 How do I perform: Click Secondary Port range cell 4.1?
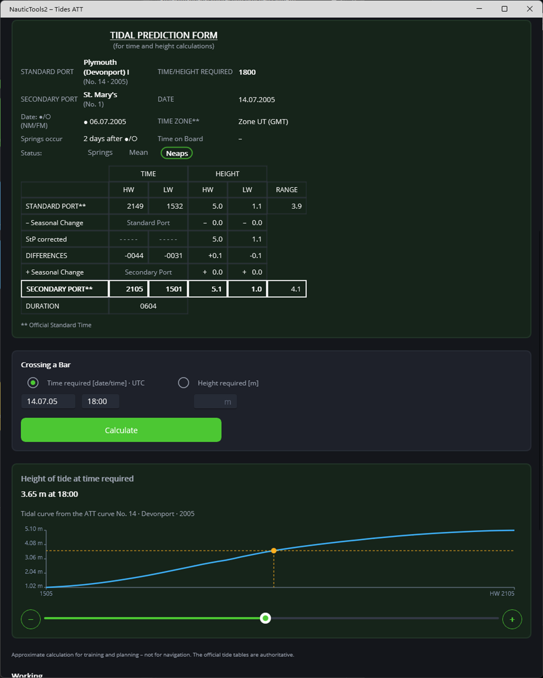(287, 289)
